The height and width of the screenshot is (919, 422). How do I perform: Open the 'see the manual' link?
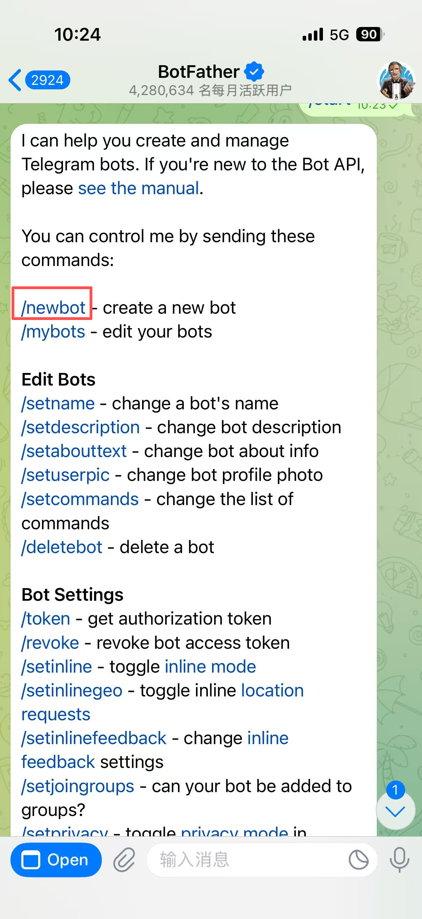pos(138,188)
